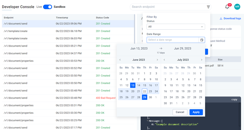Select the 03:31 PM /v1/document/properties row

59,105
